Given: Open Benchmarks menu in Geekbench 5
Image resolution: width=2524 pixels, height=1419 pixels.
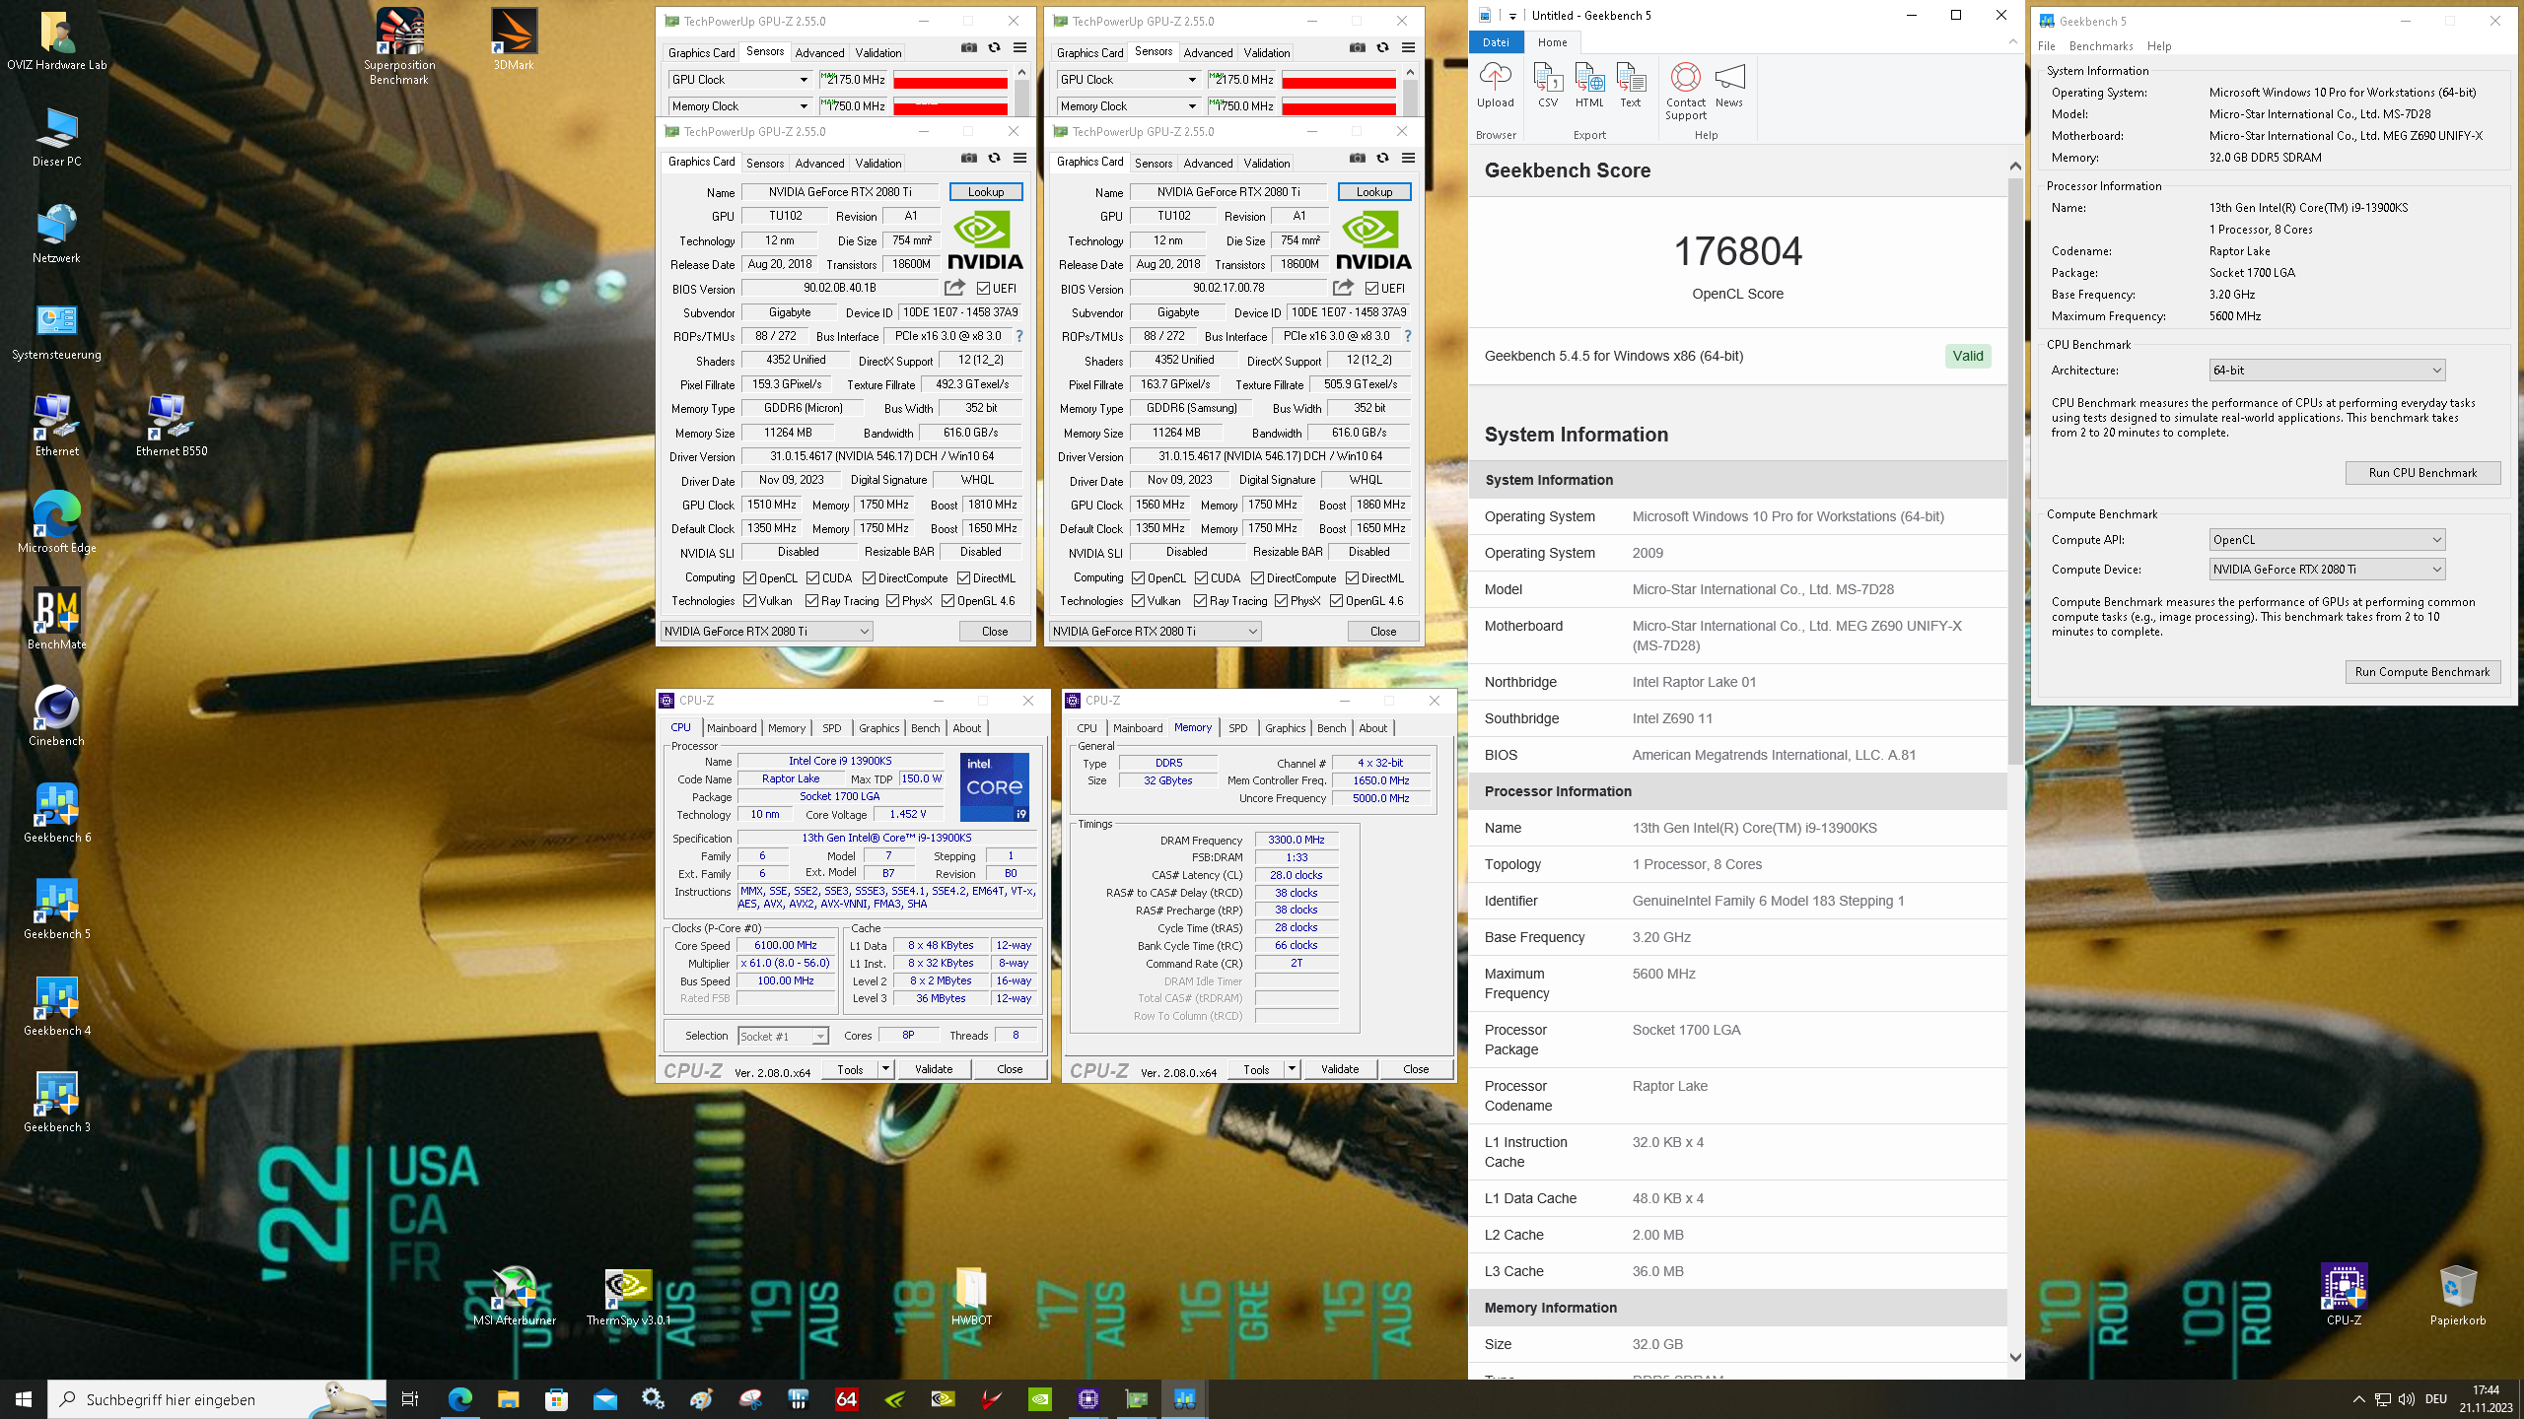Looking at the screenshot, I should 2101,45.
